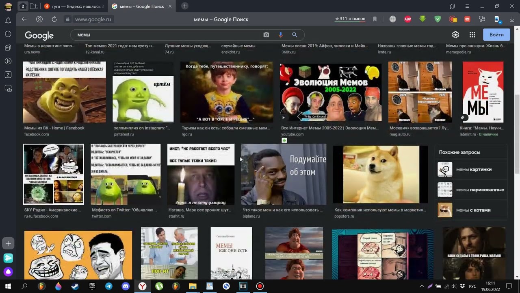
Task: Open the red МЕМЫ book cover image
Action: click(483, 92)
